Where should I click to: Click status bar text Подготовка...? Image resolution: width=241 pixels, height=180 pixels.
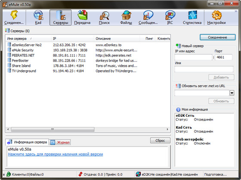click(215, 174)
